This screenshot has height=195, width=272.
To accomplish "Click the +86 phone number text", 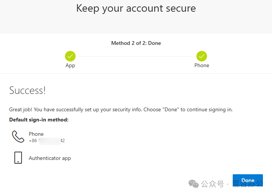I will click(47, 140).
